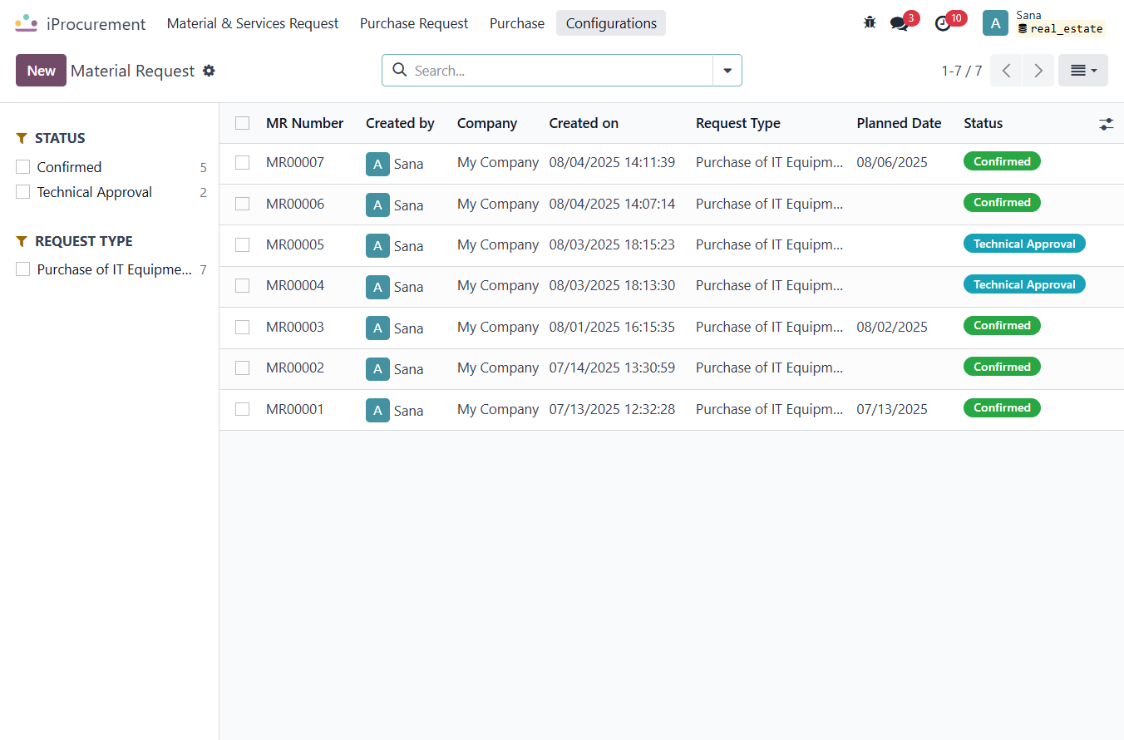The height and width of the screenshot is (740, 1124).
Task: Click the gear icon next to Material Request
Action: pyautogui.click(x=209, y=71)
